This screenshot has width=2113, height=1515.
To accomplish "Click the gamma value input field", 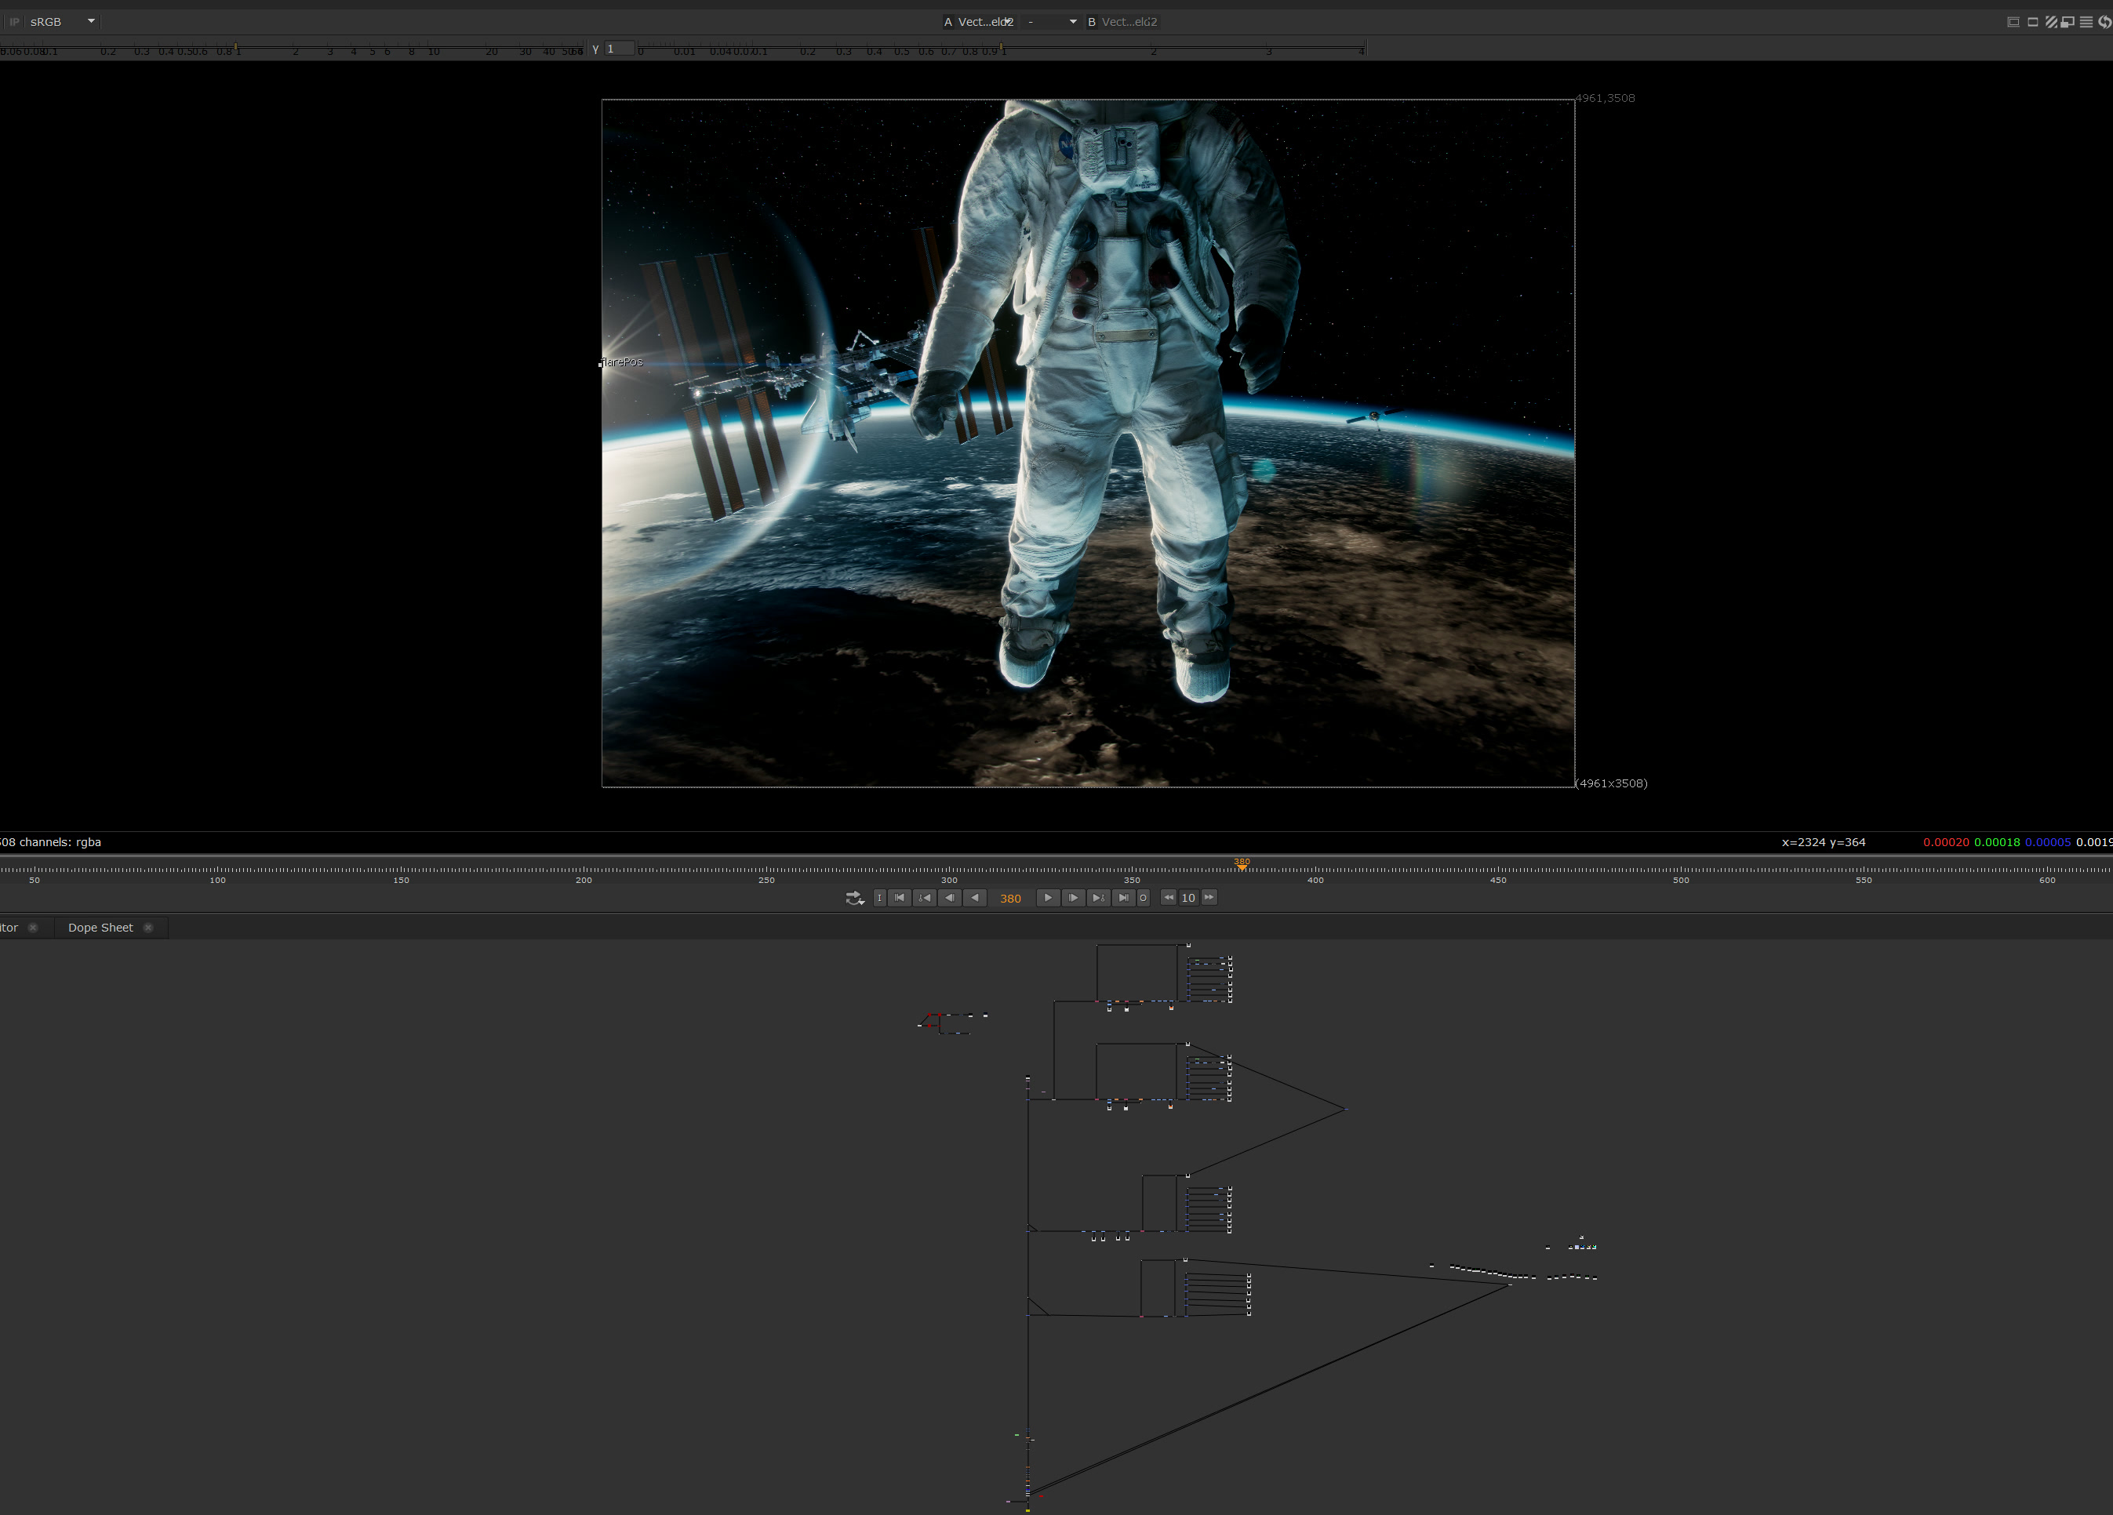I will point(620,49).
